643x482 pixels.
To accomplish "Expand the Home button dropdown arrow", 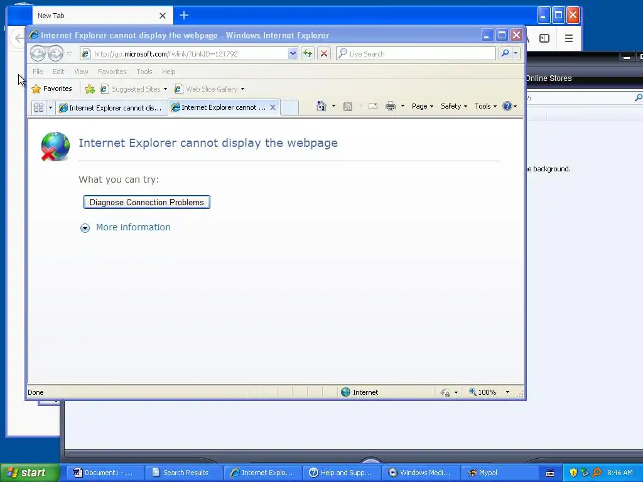I will click(333, 106).
